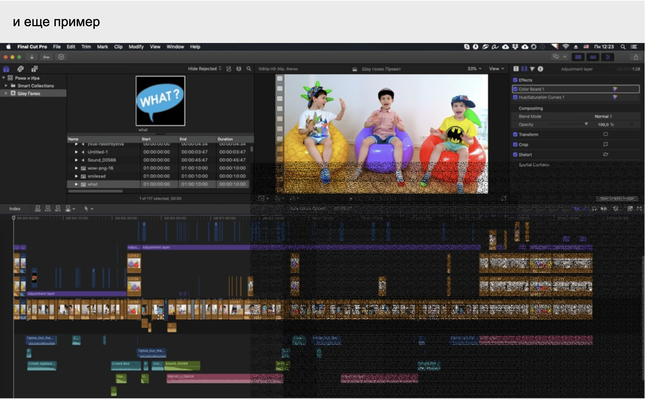Click the Opacity slider handle
Viewport: 646px width, 399px height.
click(x=586, y=124)
